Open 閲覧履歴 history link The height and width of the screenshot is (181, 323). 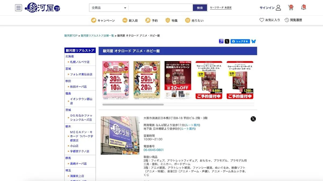coord(296,20)
